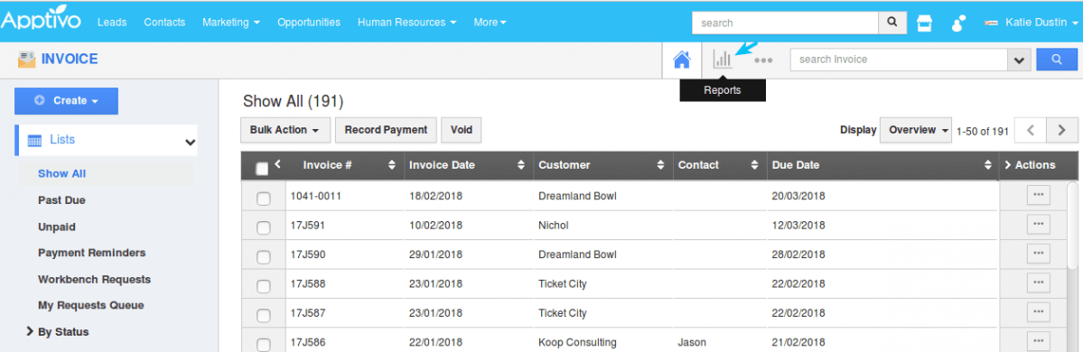This screenshot has width=1083, height=352.
Task: Open actions for invoice 17J586
Action: [x=1038, y=341]
